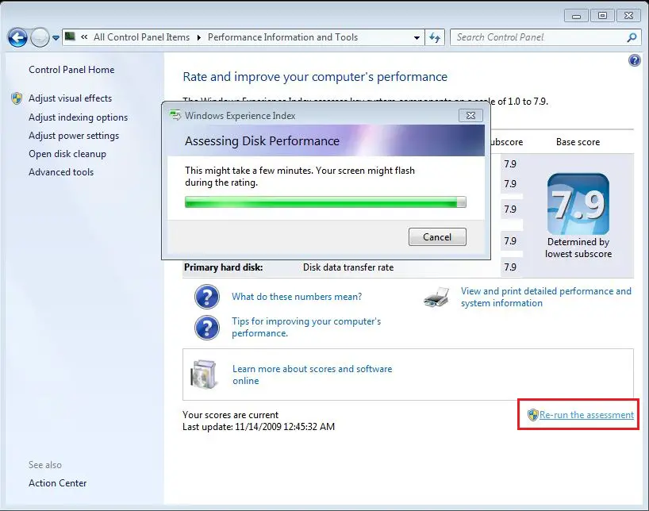Open Adjust power settings
Screen dimensions: 649x511
pyautogui.click(x=74, y=136)
